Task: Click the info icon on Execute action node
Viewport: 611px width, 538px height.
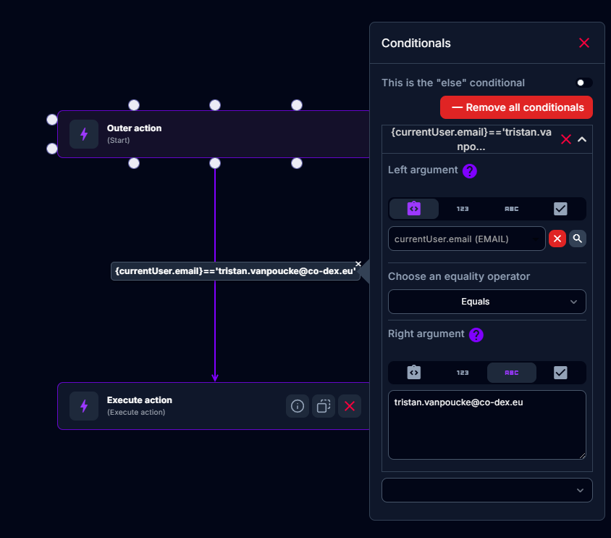Action: 297,406
